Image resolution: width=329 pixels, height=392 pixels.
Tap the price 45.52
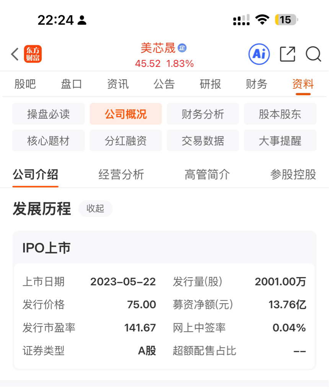(148, 64)
